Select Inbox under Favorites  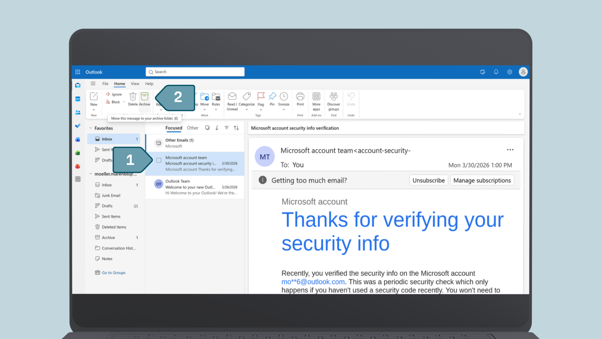[114, 139]
